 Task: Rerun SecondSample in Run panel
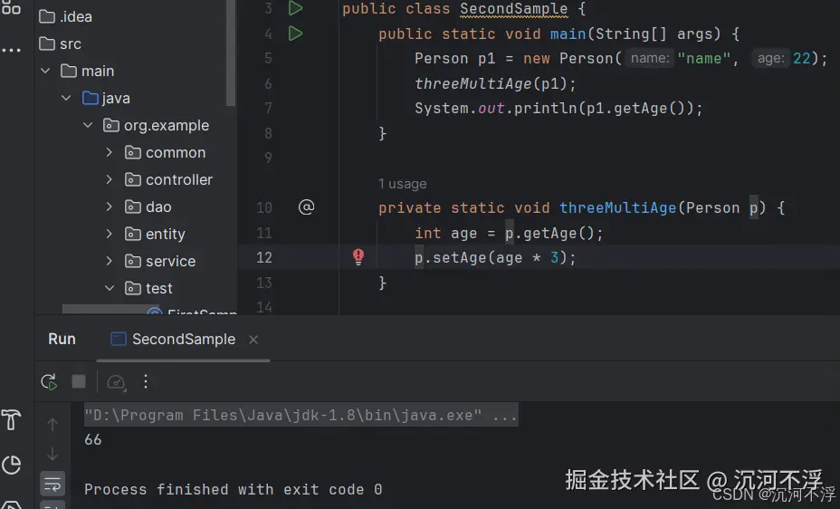(x=49, y=381)
